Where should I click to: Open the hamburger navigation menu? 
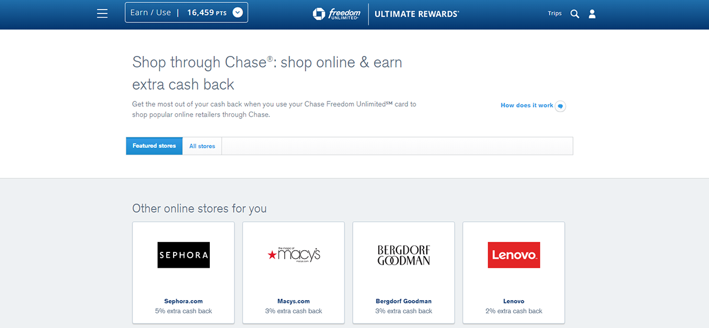coord(102,14)
